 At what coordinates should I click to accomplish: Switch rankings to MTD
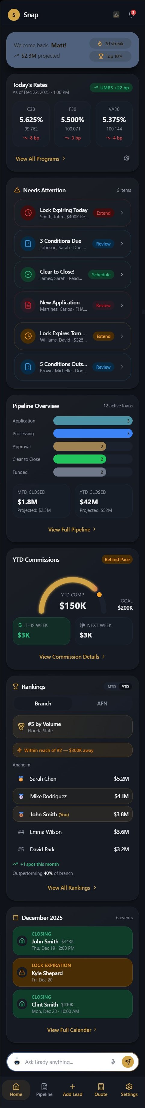[112, 686]
